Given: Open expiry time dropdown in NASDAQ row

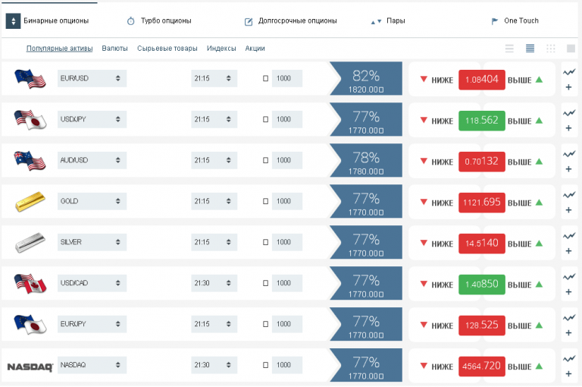Looking at the screenshot, I should pyautogui.click(x=214, y=365).
